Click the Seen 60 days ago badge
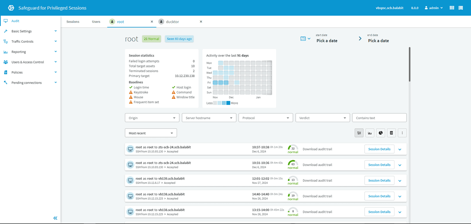471x224 pixels. coord(179,39)
